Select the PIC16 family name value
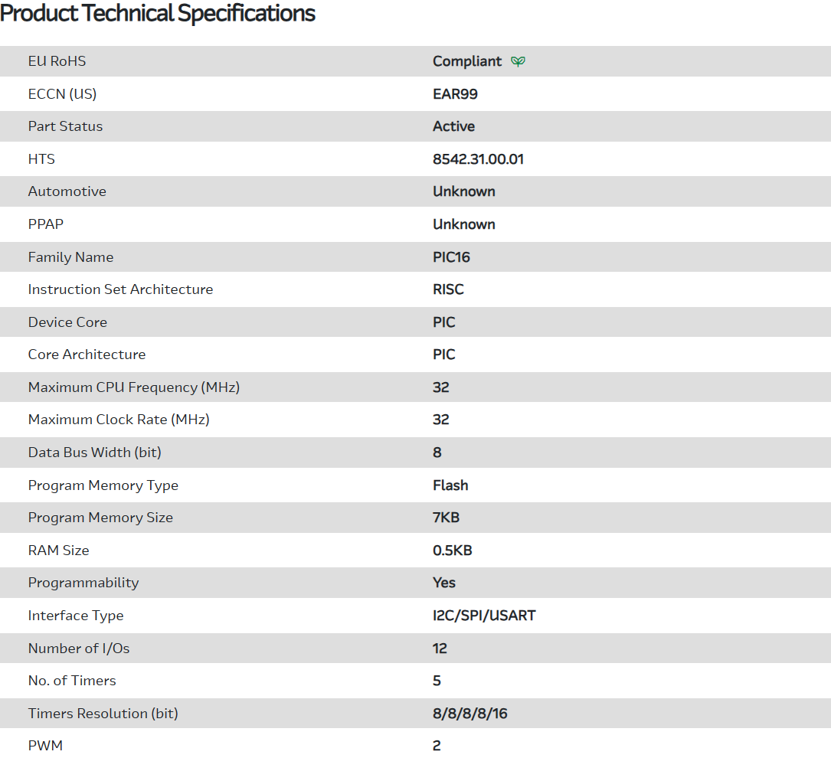 coord(451,257)
